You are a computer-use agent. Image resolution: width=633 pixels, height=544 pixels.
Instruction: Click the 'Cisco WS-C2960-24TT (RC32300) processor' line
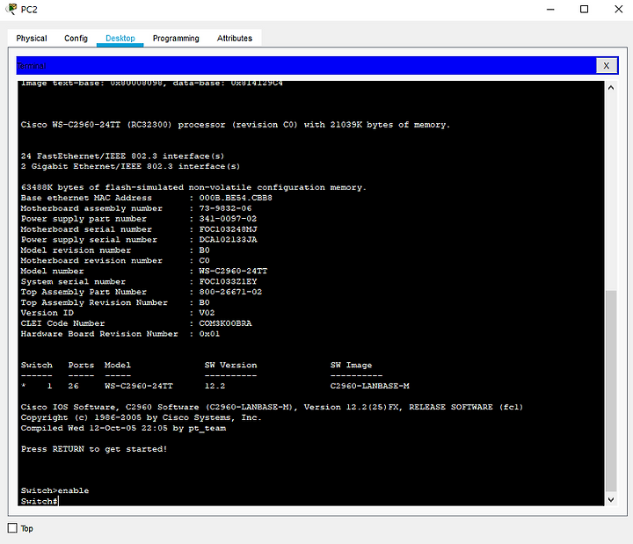(236, 125)
